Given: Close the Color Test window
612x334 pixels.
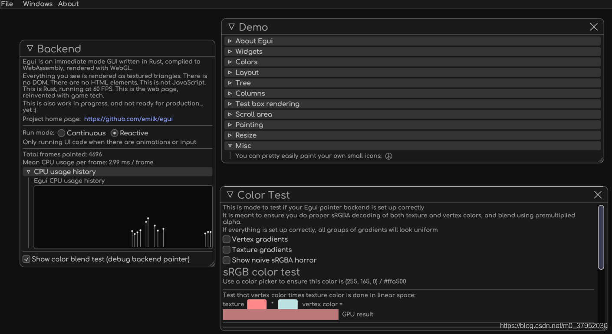Looking at the screenshot, I should pos(598,195).
